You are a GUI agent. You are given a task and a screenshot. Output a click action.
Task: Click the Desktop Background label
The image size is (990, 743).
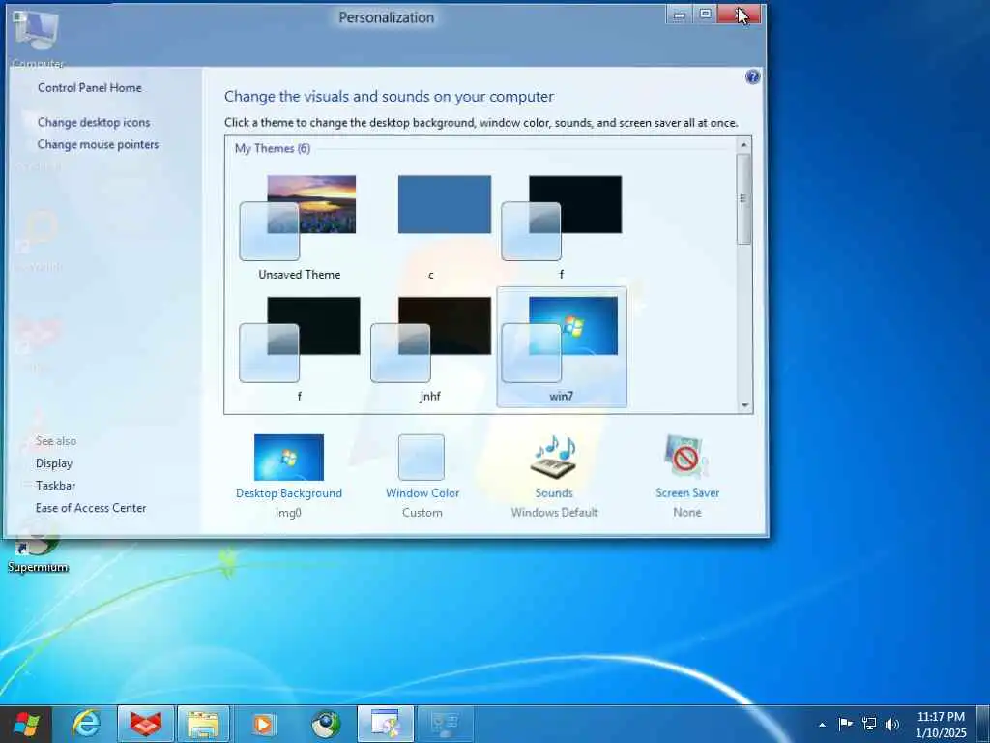[x=288, y=493]
